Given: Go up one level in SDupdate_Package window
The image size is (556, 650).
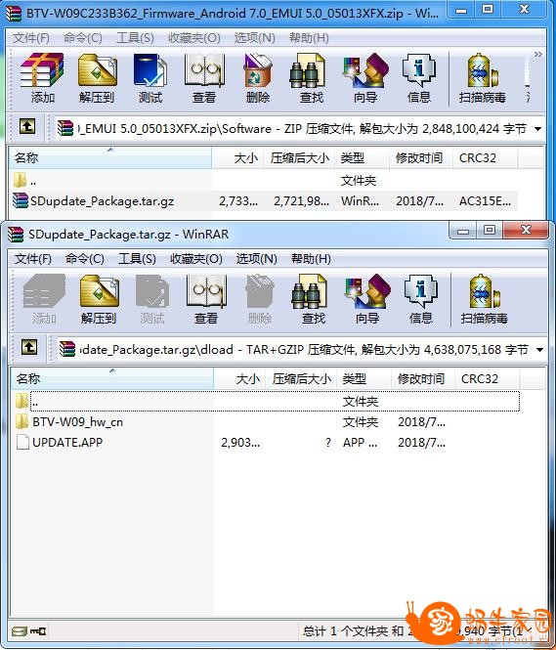Looking at the screenshot, I should [x=29, y=347].
